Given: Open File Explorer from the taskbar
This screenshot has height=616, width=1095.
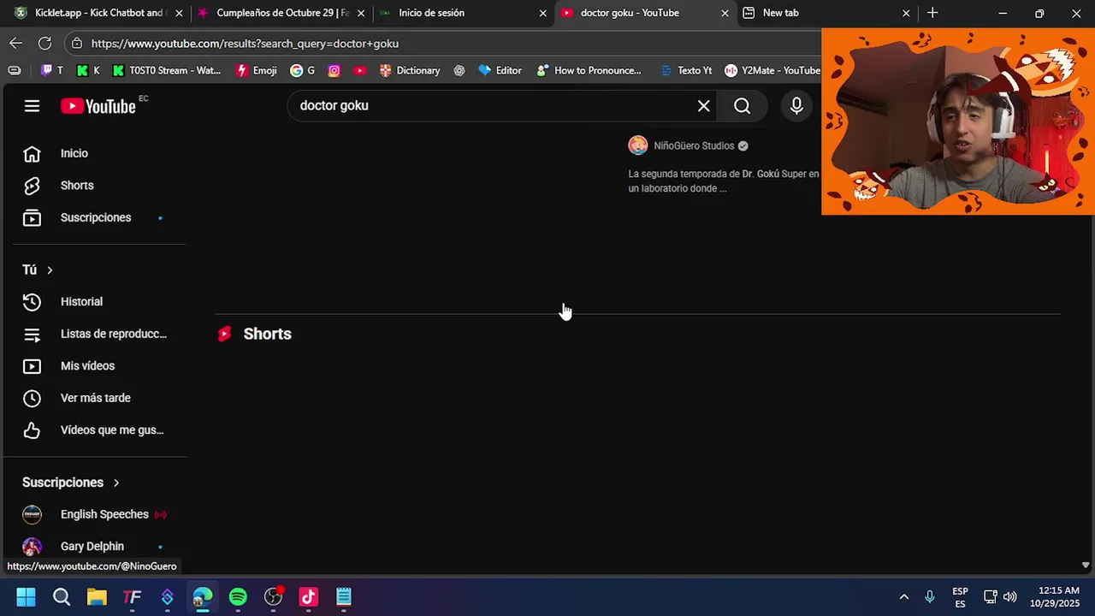Looking at the screenshot, I should 97,597.
